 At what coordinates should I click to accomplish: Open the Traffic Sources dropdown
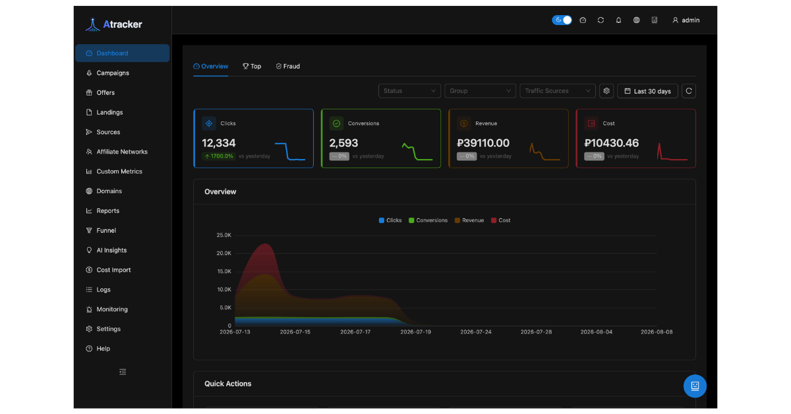[x=558, y=91]
